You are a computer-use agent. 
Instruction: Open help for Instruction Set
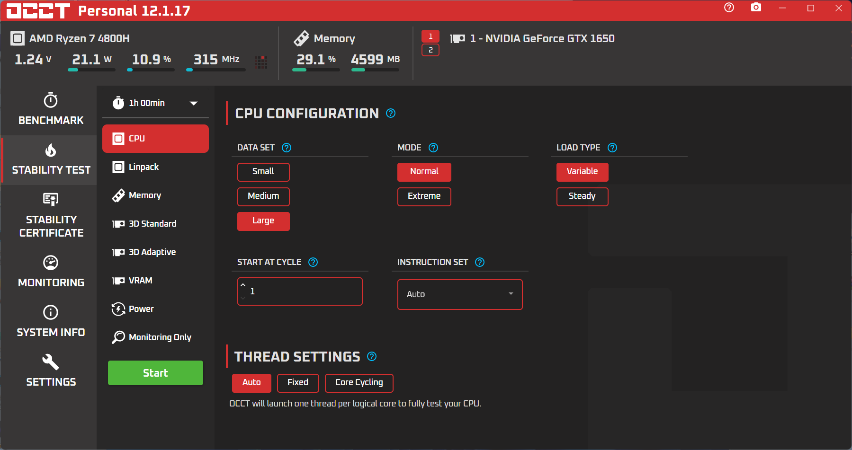click(x=480, y=262)
